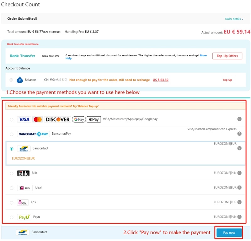This screenshot has width=251, height=241.
Task: Open Top-Up Offers
Action: coord(227,56)
